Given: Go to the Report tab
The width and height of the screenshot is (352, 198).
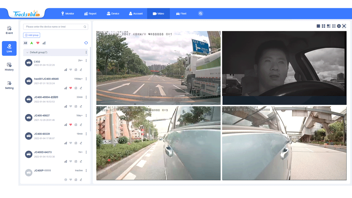Looking at the screenshot, I should tap(90, 14).
